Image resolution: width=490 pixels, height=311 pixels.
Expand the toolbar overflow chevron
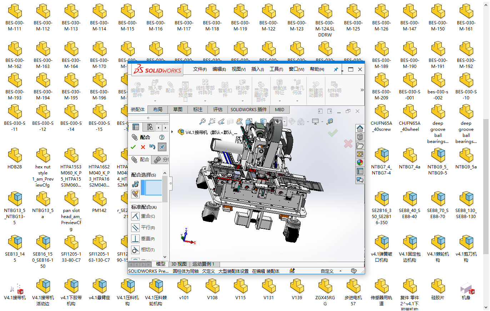(x=362, y=90)
